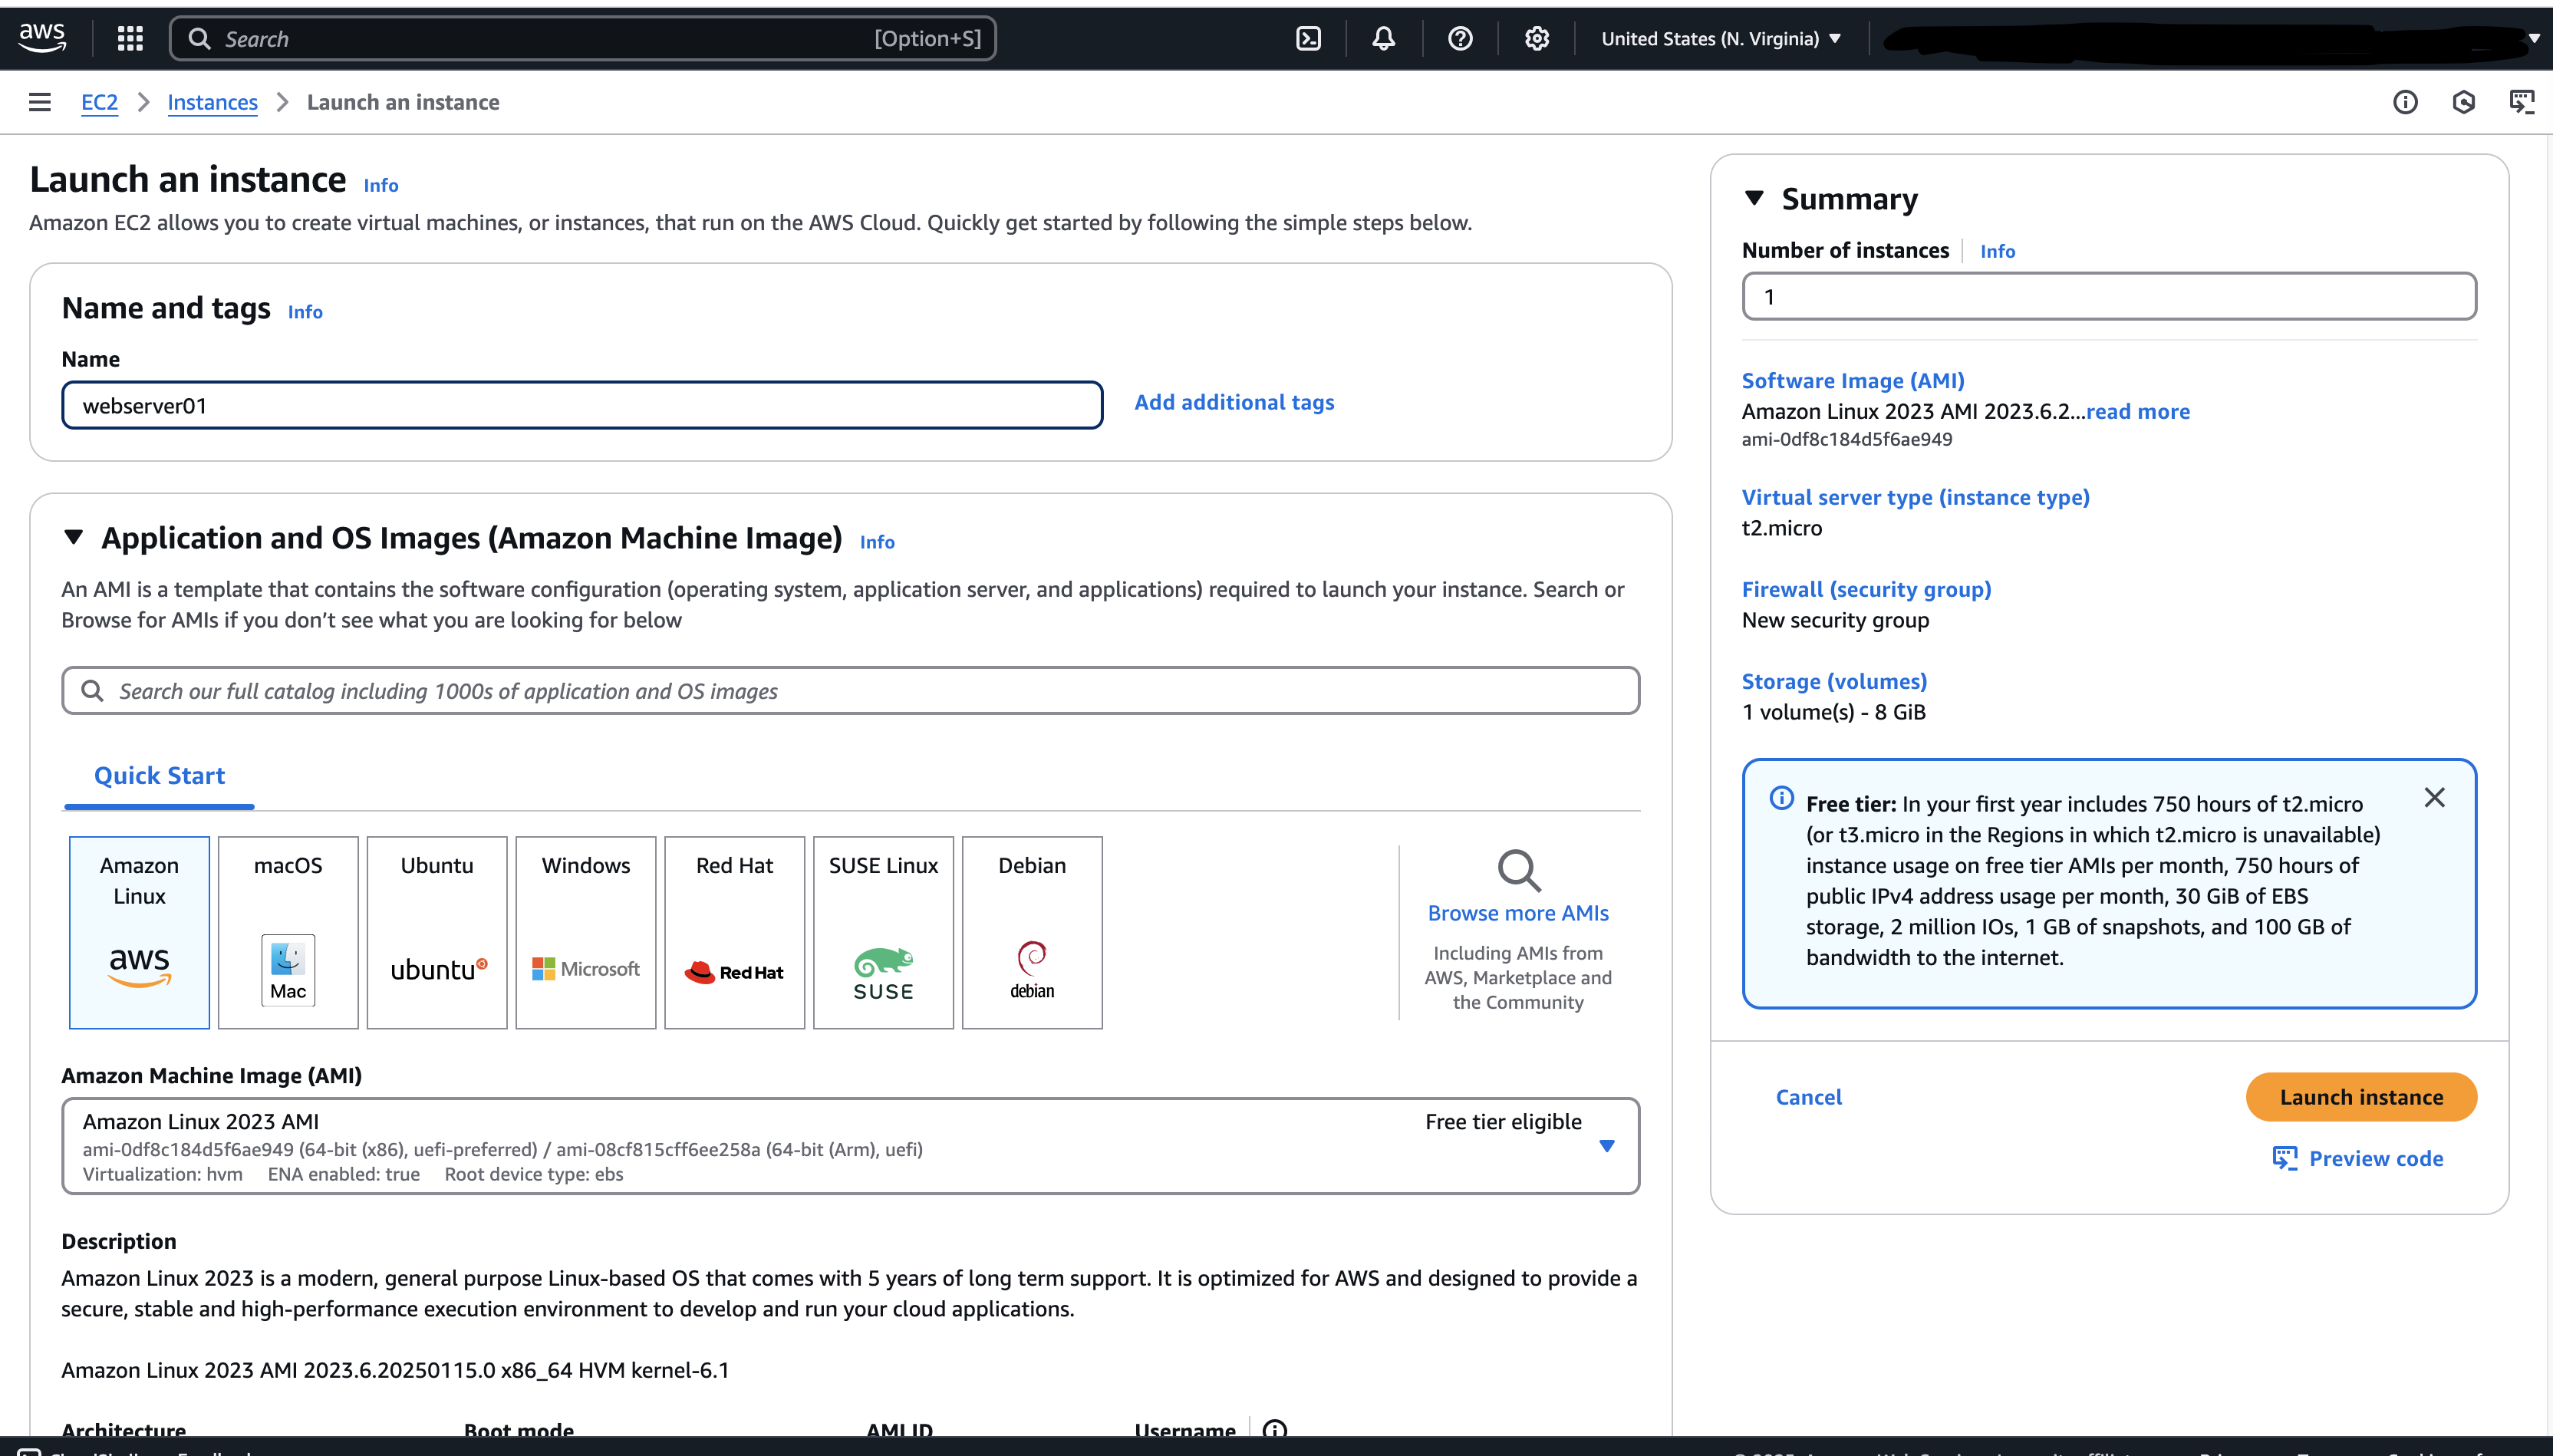2553x1456 pixels.
Task: Click Browse more AMIs link
Action: pyautogui.click(x=1518, y=913)
